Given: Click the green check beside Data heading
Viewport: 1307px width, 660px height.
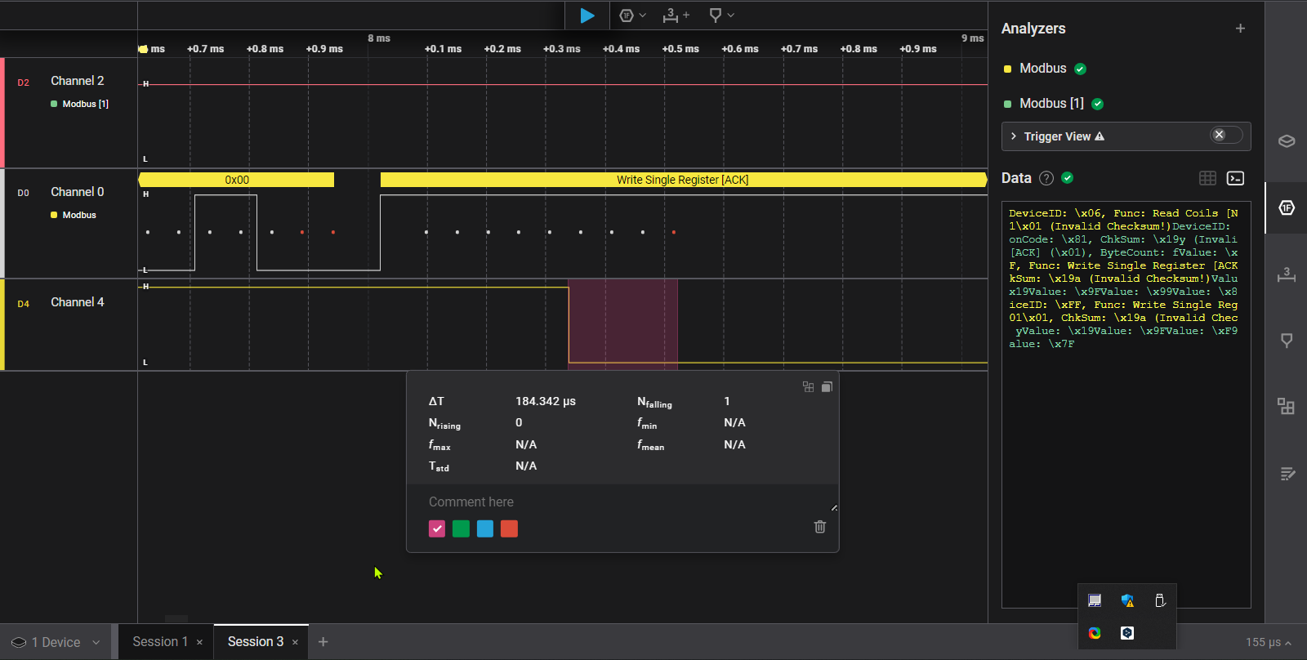Looking at the screenshot, I should pos(1067,178).
